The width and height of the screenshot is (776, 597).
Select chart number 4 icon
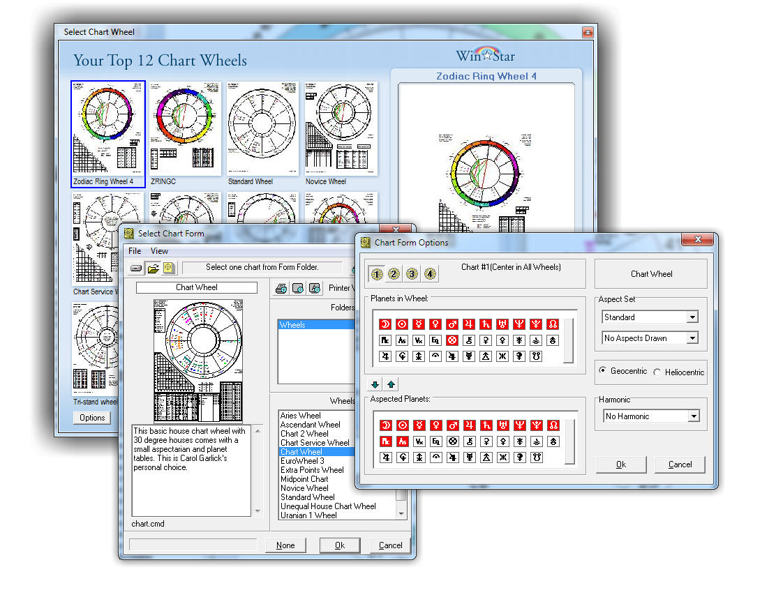(x=430, y=274)
